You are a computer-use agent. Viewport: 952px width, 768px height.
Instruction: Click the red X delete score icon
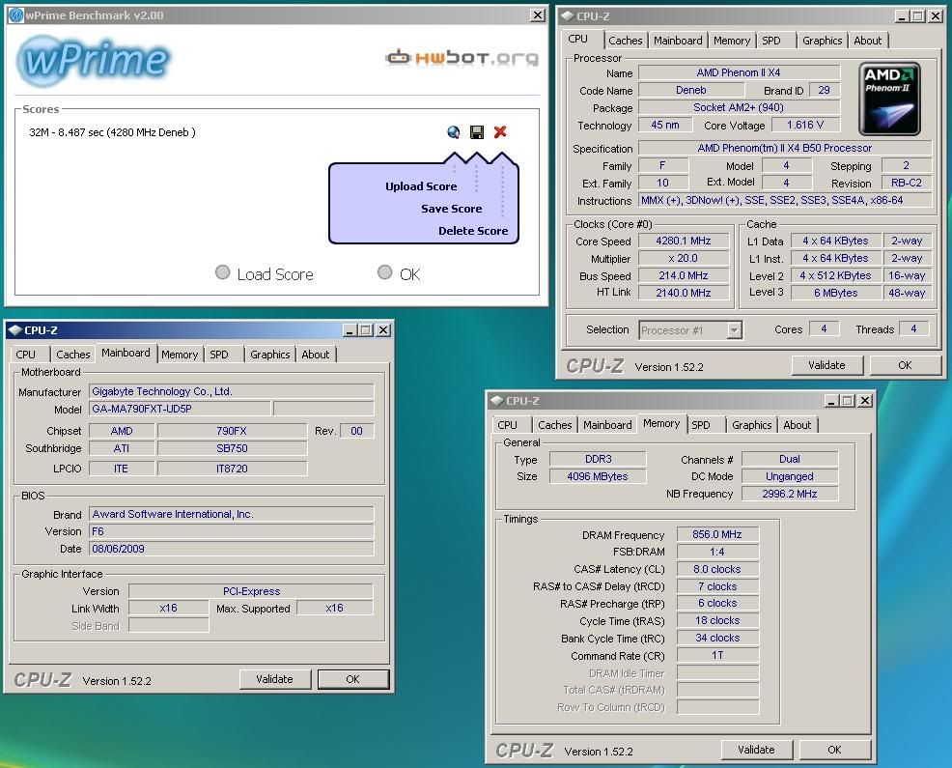coord(500,131)
